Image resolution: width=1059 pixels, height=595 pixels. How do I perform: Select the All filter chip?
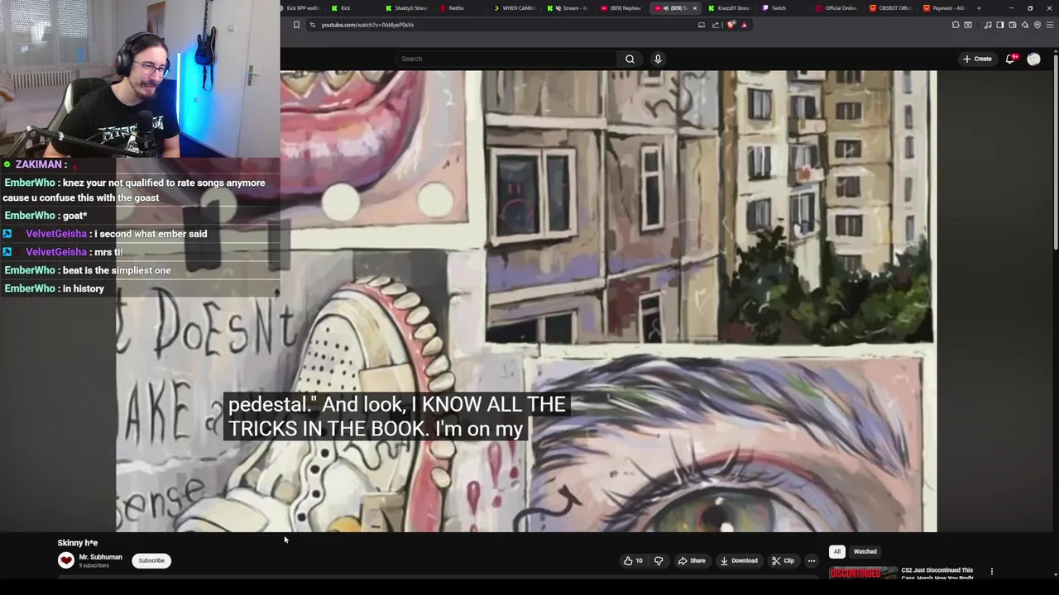[836, 551]
